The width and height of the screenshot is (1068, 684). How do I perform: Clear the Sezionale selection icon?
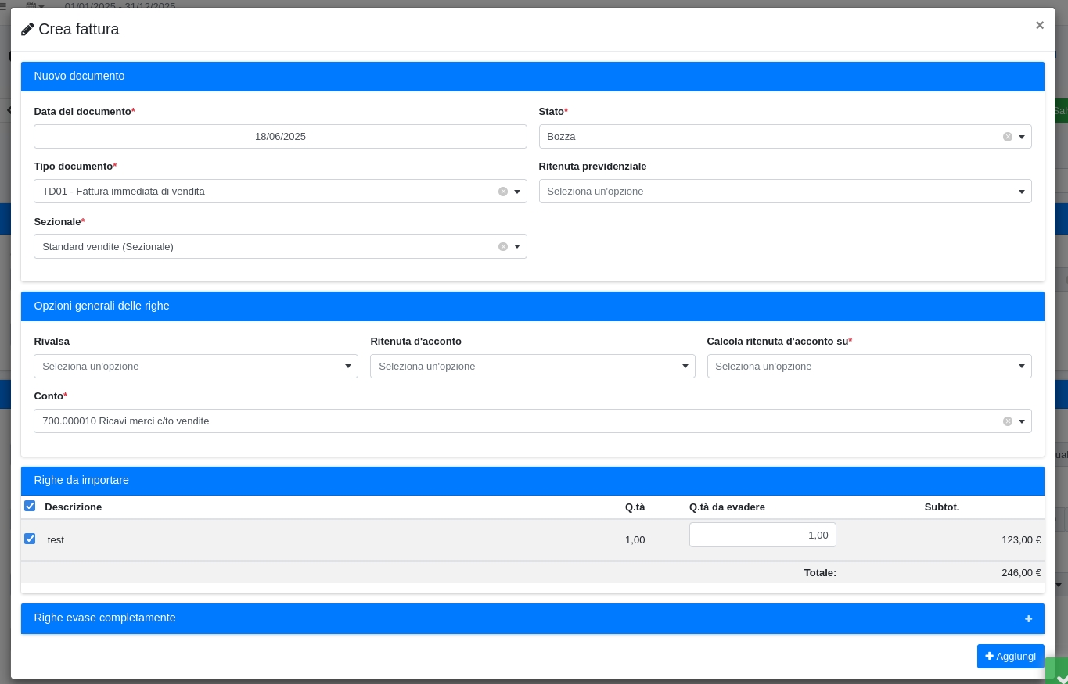point(503,247)
